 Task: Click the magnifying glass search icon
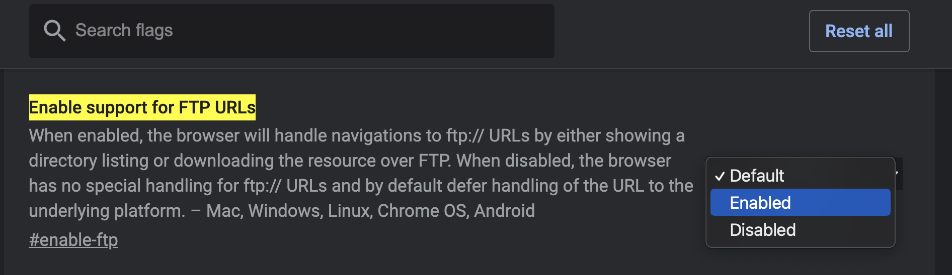pos(54,31)
